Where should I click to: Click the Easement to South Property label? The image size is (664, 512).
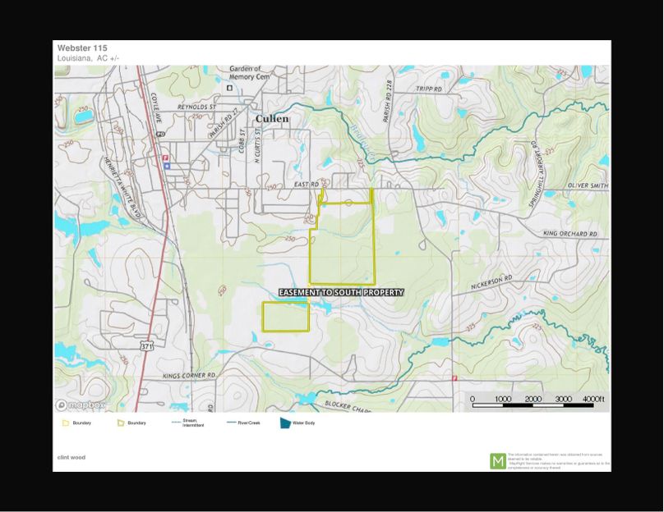(x=341, y=292)
